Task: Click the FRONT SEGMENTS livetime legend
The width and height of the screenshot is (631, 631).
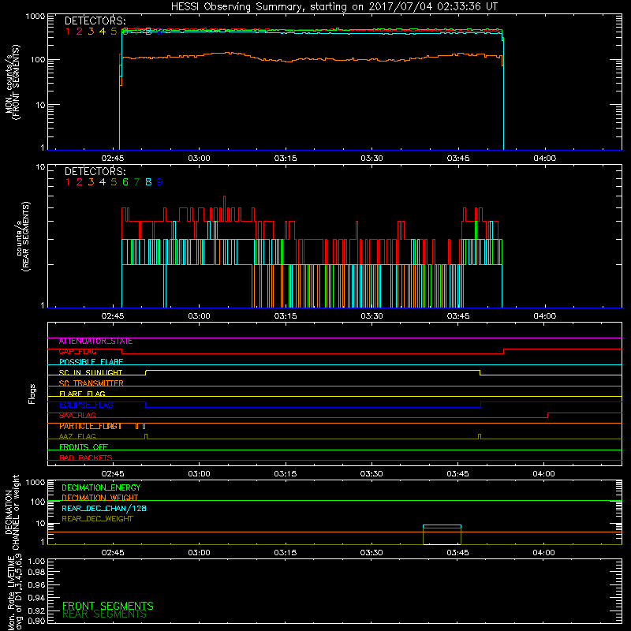Action: (x=108, y=606)
